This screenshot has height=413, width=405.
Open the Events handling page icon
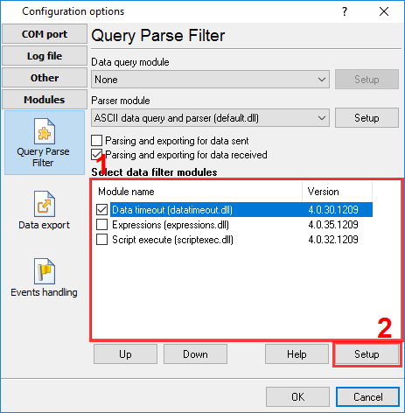(x=45, y=277)
